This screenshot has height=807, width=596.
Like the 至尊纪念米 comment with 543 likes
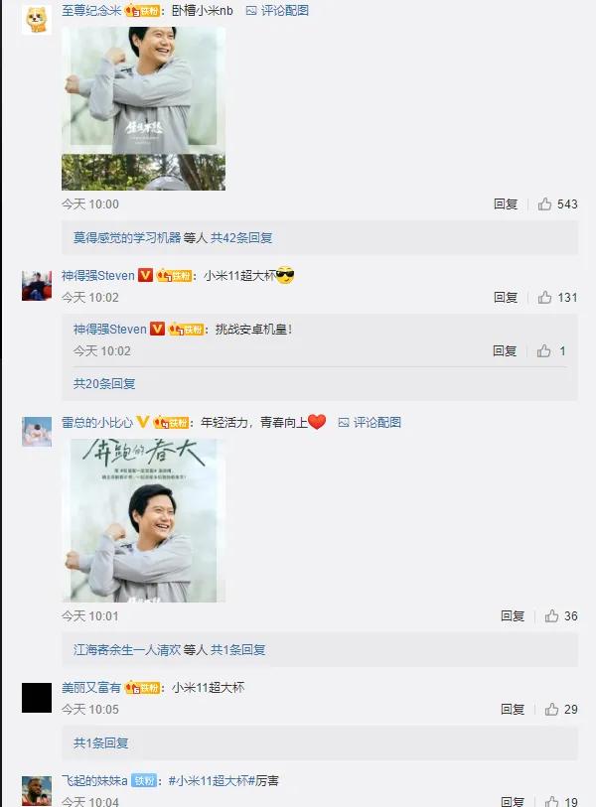[x=544, y=204]
